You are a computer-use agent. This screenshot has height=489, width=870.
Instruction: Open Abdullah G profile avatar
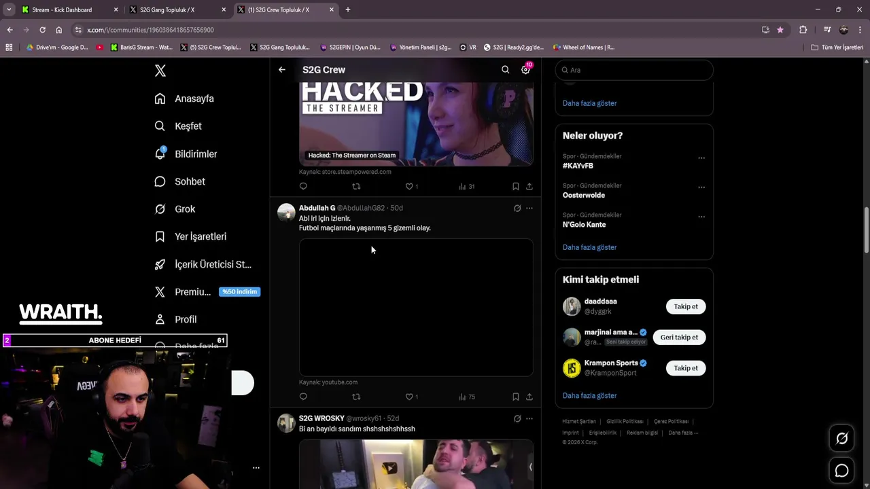pyautogui.click(x=286, y=213)
